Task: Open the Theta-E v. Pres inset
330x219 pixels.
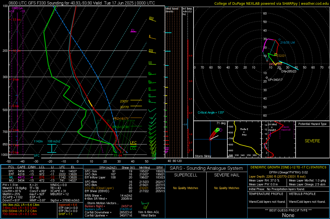Action: 244,139
